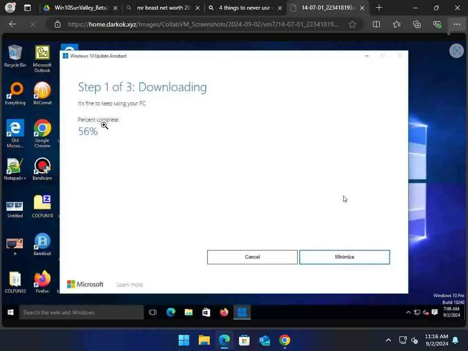468x351 pixels.
Task: Click VM volume muted tray icon
Action: pyautogui.click(x=425, y=312)
